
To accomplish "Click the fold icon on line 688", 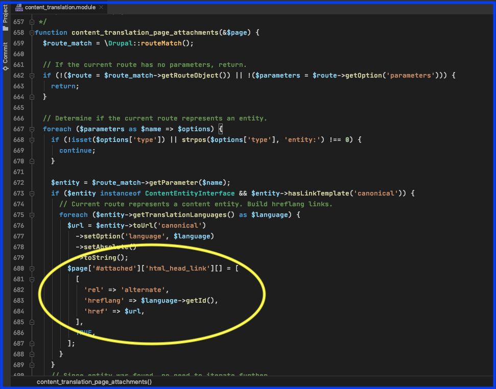I will (32, 354).
